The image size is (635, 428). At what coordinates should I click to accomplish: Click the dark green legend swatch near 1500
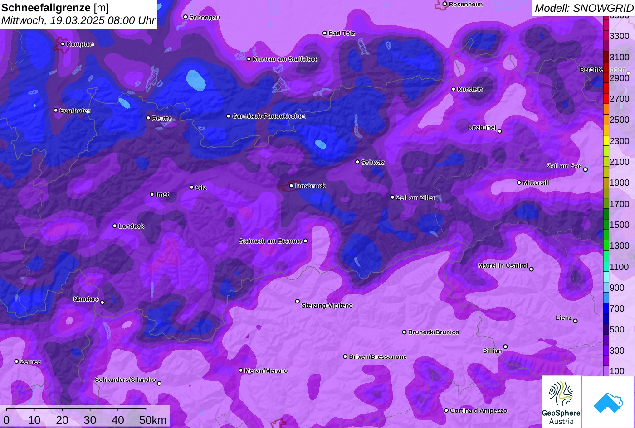tap(606, 225)
